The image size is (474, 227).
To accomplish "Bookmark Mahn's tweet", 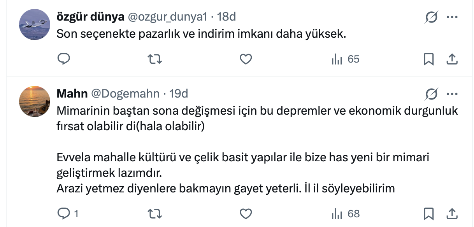I will [x=428, y=213].
